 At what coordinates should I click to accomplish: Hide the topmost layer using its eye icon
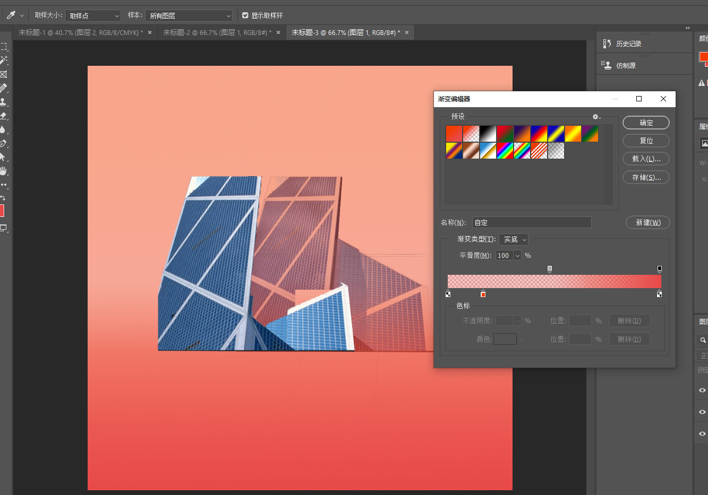click(702, 390)
